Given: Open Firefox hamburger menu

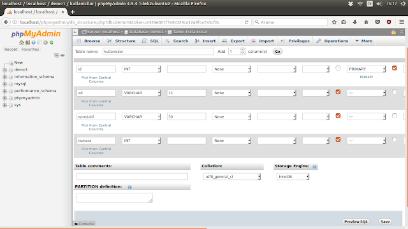Looking at the screenshot, I should click(402, 22).
